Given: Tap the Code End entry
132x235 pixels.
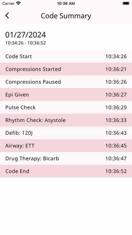Looking at the screenshot, I should (66, 171).
